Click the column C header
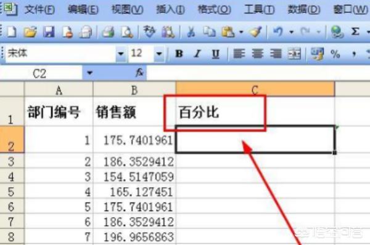 255,89
